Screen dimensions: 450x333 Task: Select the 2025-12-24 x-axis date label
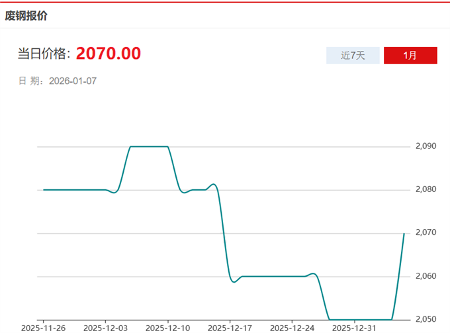coord(292,327)
